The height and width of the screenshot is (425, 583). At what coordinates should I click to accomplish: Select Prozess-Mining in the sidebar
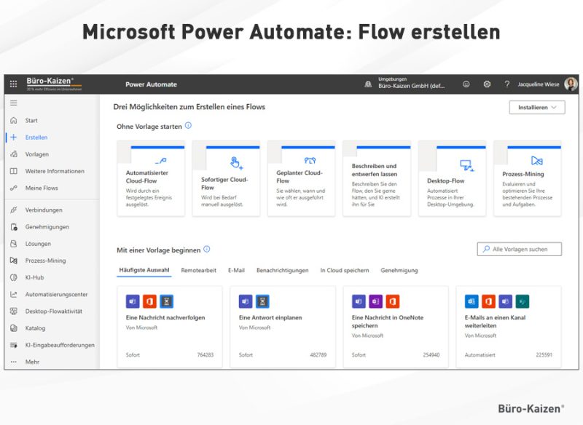coord(47,260)
